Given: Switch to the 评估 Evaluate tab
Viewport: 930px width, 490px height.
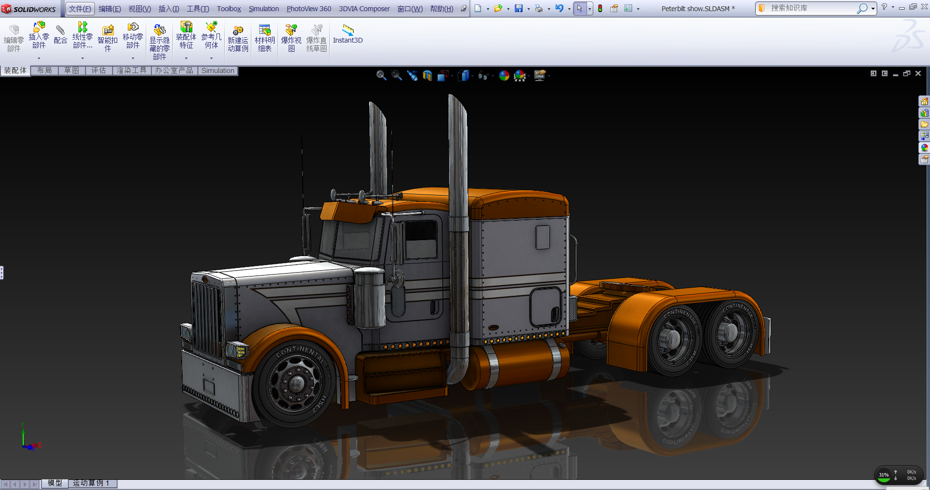Looking at the screenshot, I should coord(99,71).
